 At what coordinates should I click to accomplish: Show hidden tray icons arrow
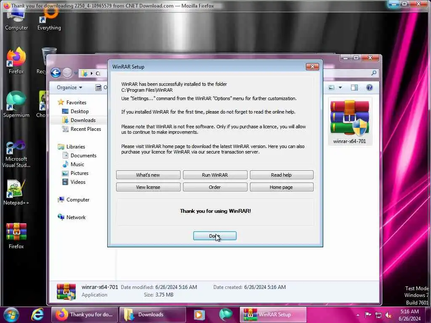[358, 315]
